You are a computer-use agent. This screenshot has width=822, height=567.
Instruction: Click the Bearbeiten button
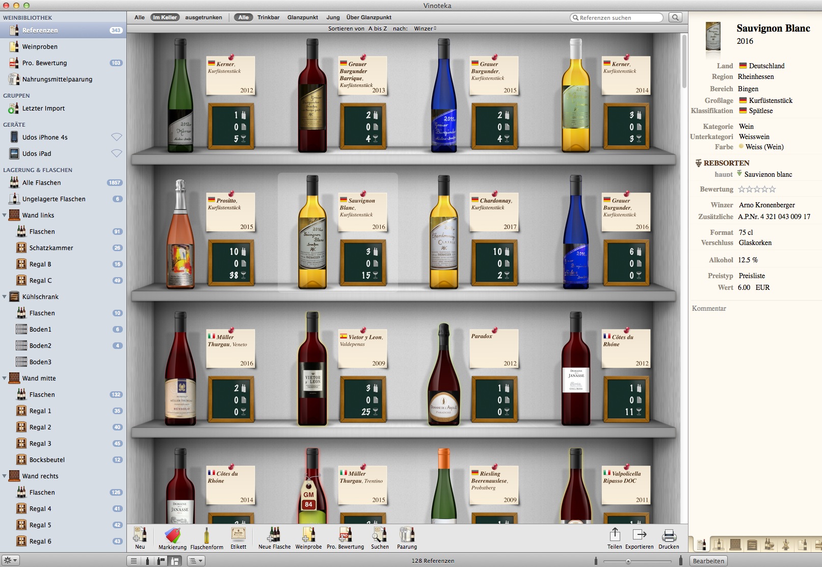coord(708,561)
